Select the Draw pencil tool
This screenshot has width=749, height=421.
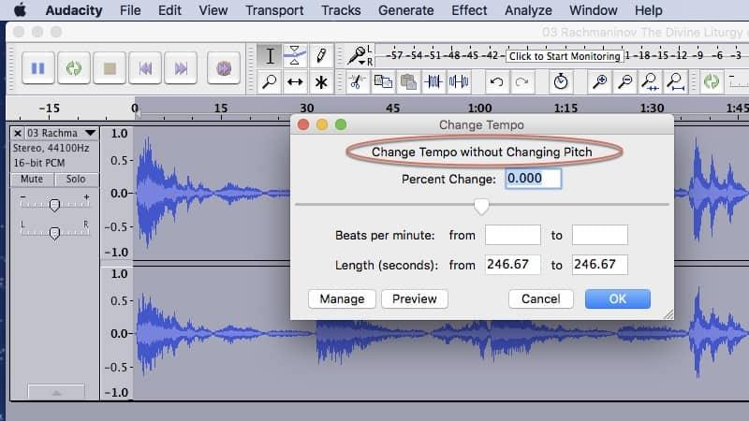[321, 56]
